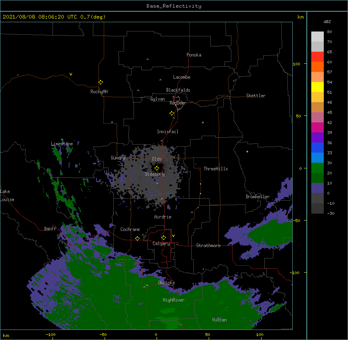348x340 pixels.
Task: Click the Drumheller label
Action: (x=258, y=197)
